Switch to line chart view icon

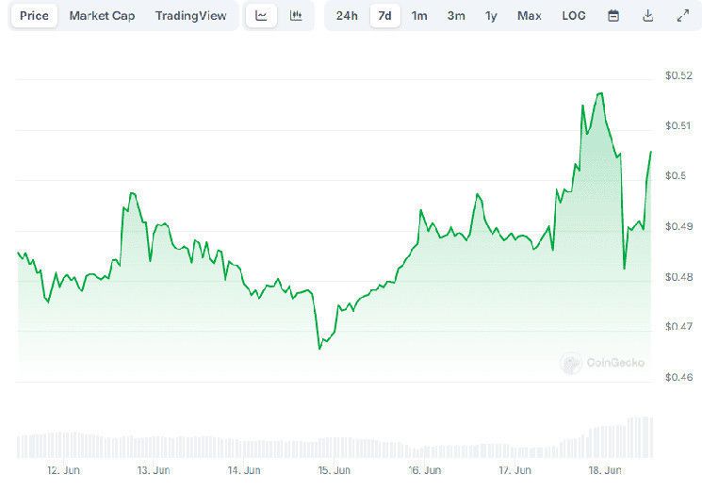click(262, 16)
